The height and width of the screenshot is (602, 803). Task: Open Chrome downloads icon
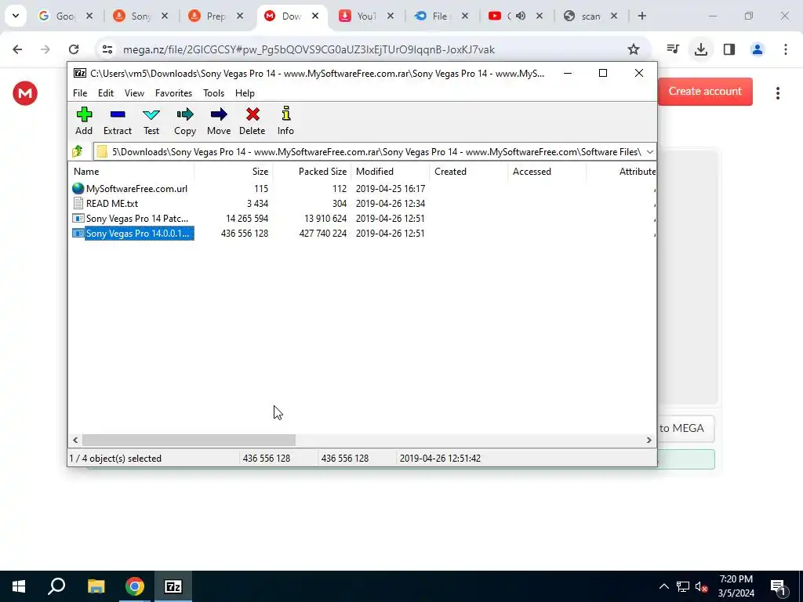pyautogui.click(x=700, y=49)
